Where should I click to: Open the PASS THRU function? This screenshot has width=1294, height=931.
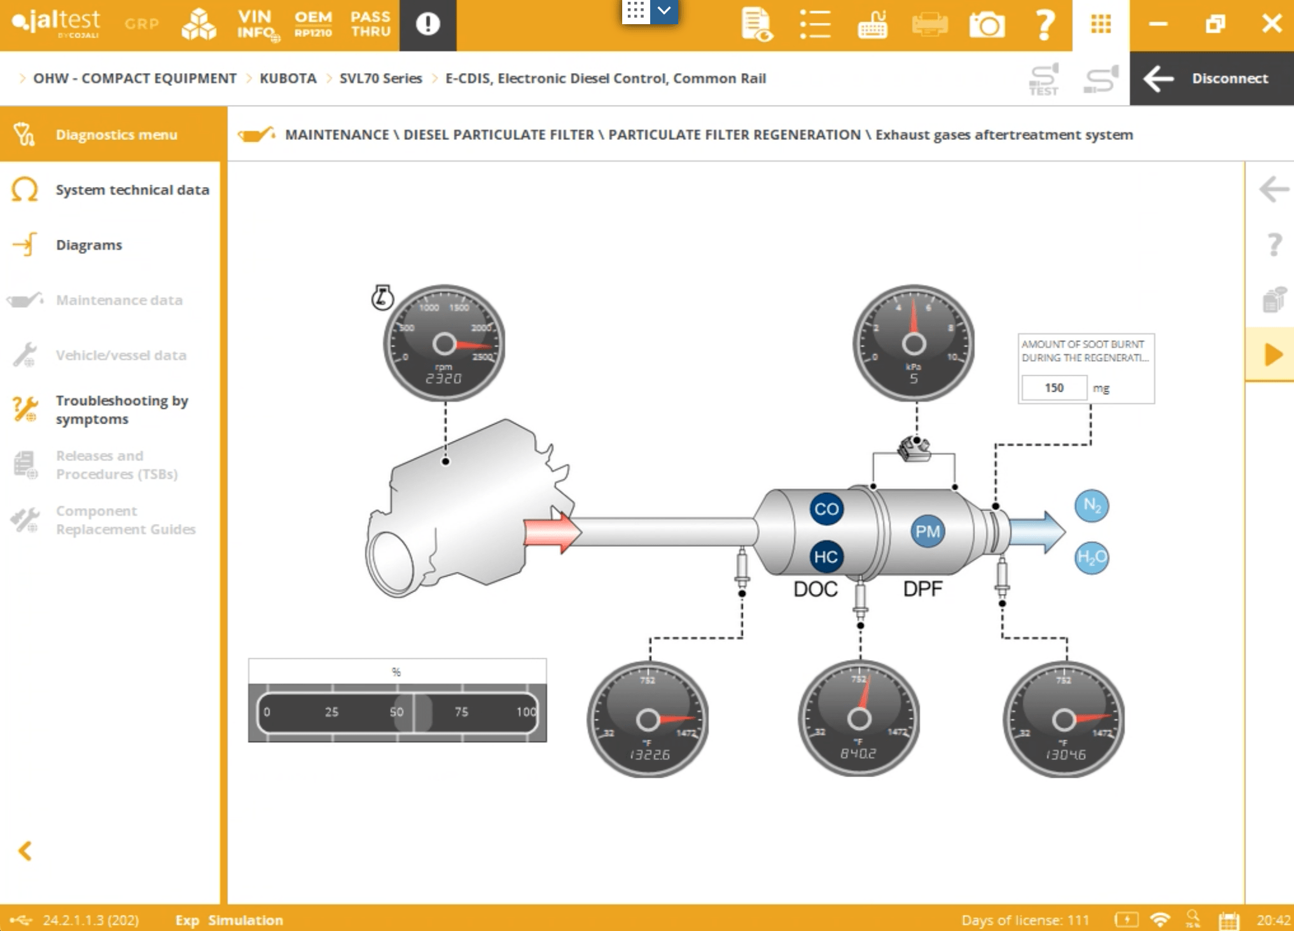coord(370,25)
